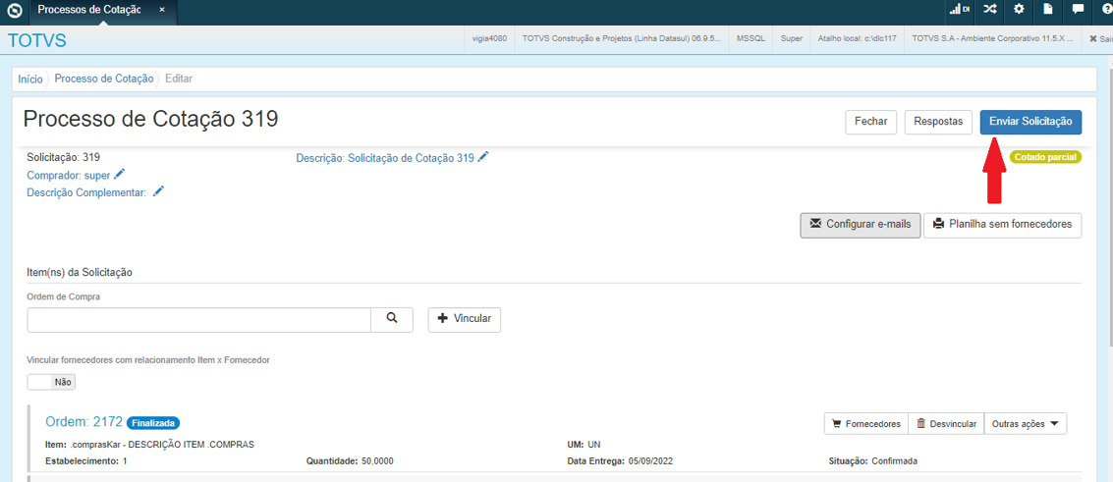Open the Respostas button
This screenshot has width=1113, height=482.
pyautogui.click(x=938, y=122)
